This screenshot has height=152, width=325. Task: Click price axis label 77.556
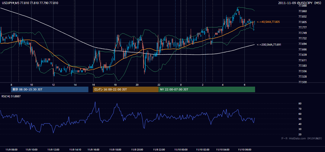tap(302, 71)
